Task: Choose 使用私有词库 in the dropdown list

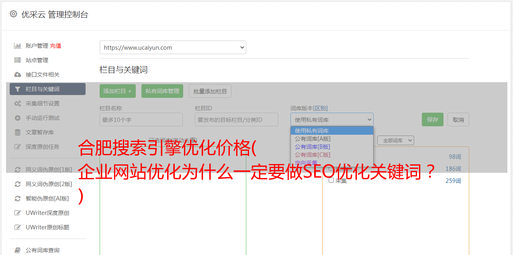Action: click(x=332, y=131)
